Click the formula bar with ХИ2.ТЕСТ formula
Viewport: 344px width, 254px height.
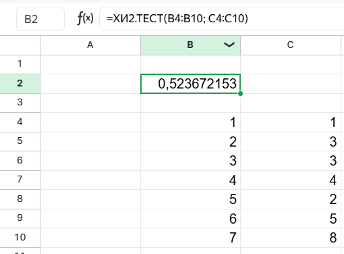(222, 19)
